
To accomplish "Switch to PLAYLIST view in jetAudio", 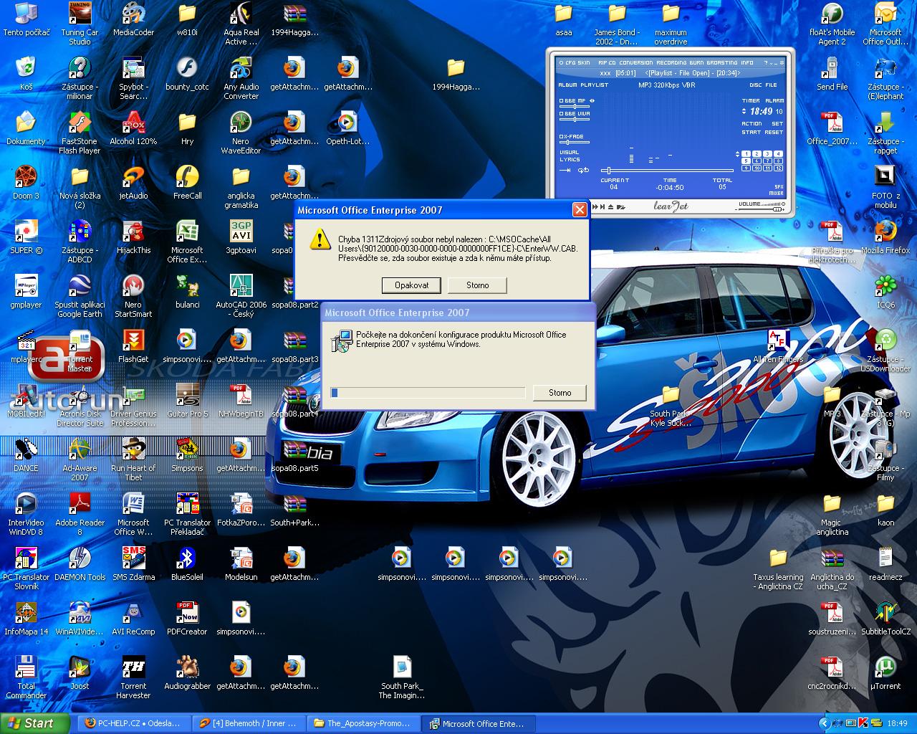I will (594, 85).
